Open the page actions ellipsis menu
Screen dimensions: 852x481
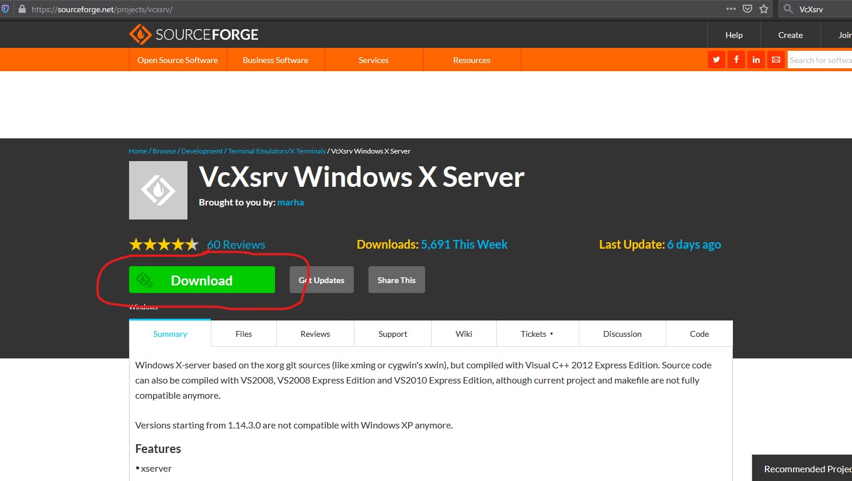(731, 9)
